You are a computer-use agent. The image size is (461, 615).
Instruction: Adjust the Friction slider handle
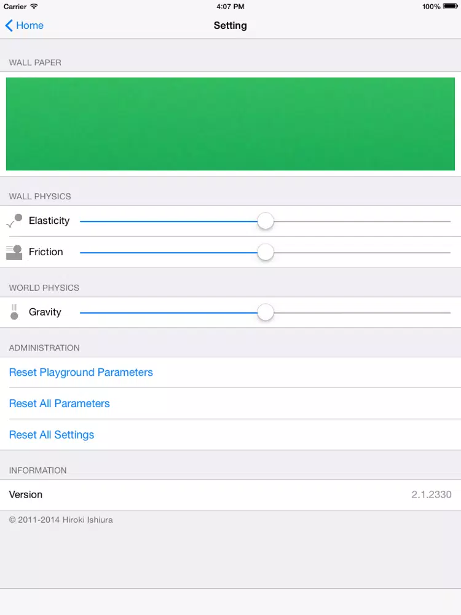click(x=266, y=252)
